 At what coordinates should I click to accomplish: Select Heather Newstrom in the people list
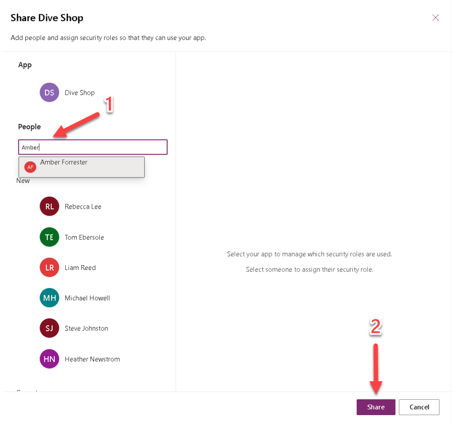coord(92,359)
